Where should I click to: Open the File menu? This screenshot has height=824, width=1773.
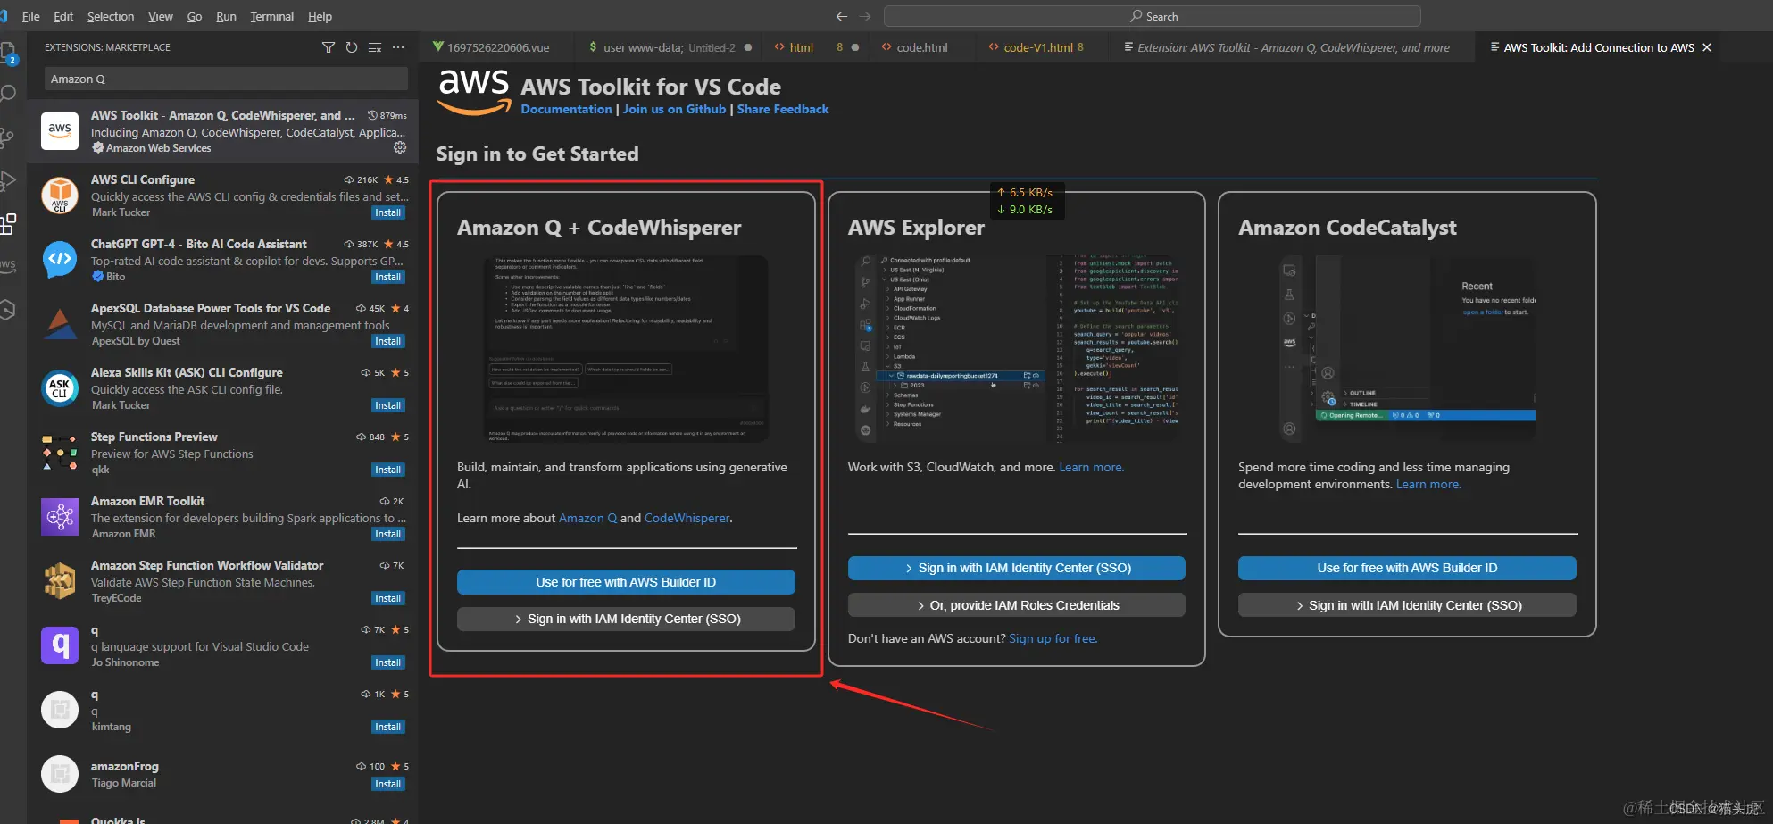pos(30,16)
